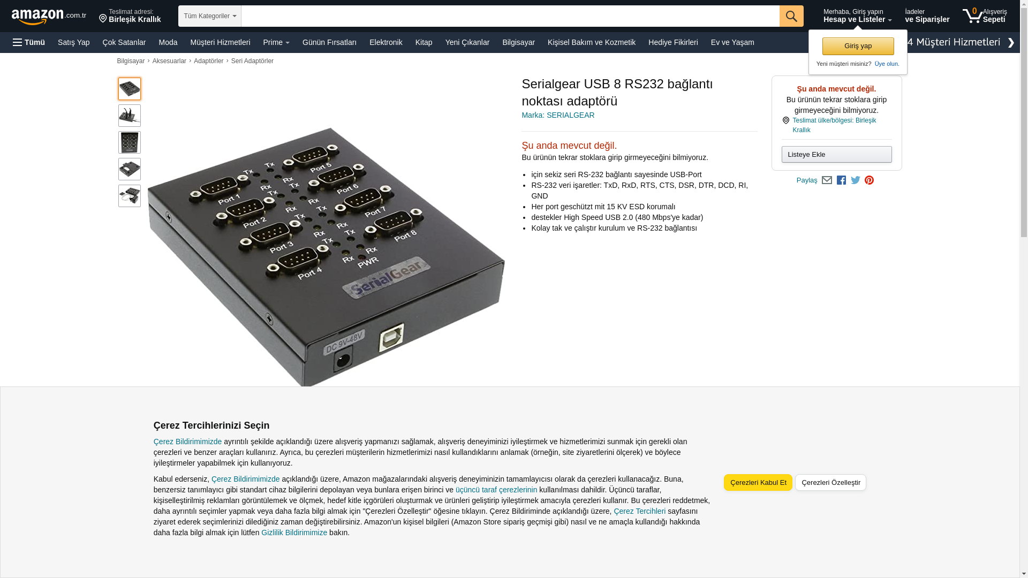
Task: Click into the search text field
Action: click(x=510, y=16)
